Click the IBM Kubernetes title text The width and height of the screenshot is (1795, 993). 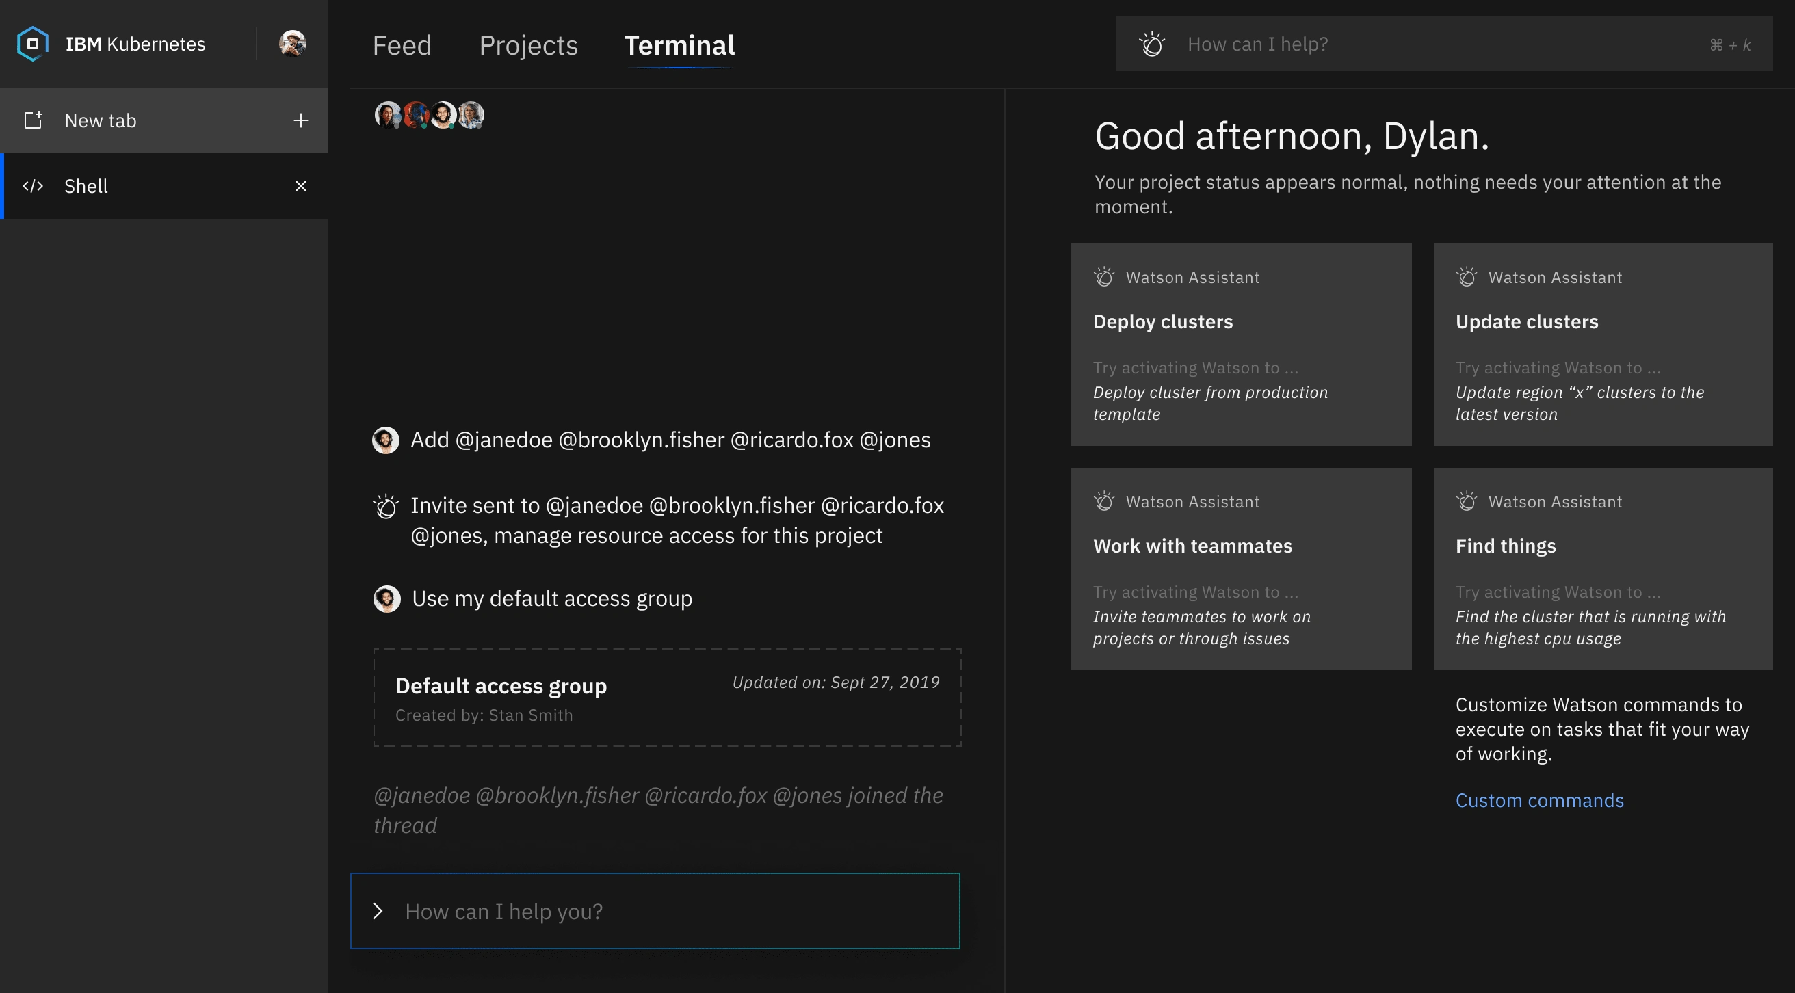pos(135,44)
